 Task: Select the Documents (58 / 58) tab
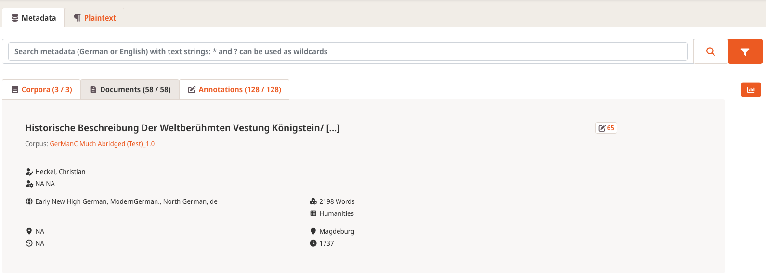coord(130,89)
